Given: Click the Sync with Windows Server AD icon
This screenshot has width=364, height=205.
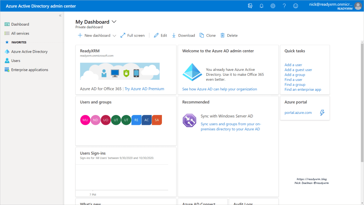Looking at the screenshot, I should [189, 120].
